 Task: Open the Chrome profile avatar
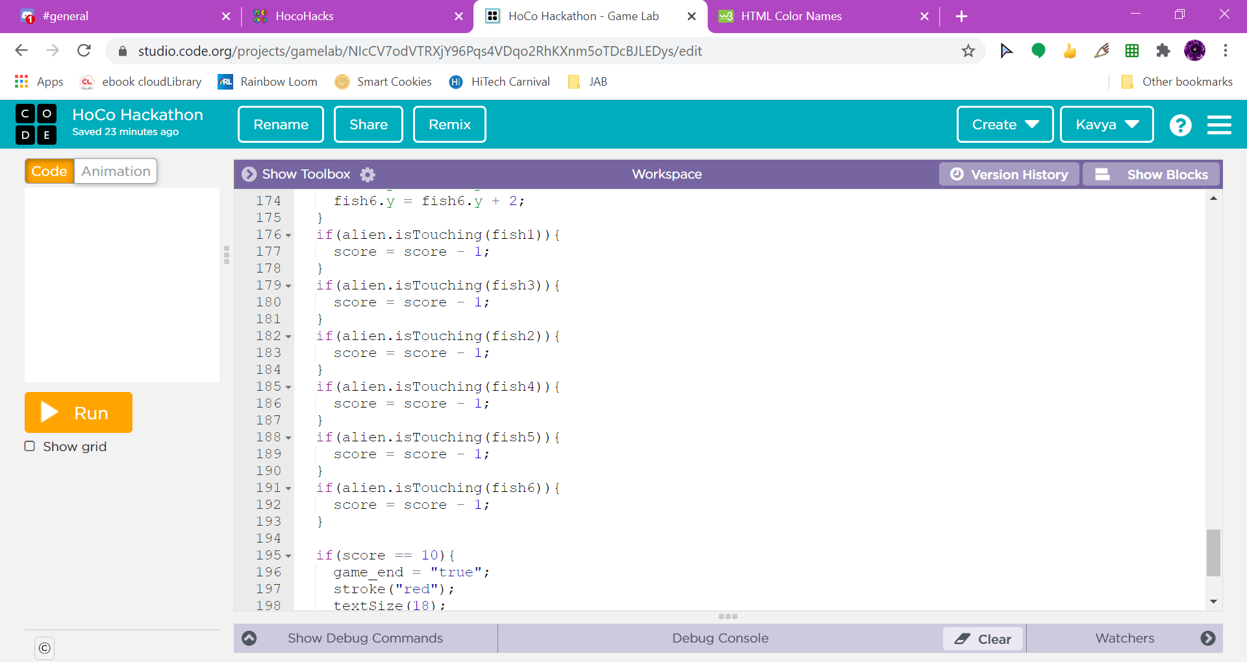[x=1194, y=51]
